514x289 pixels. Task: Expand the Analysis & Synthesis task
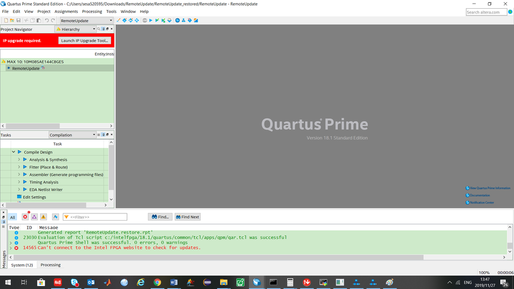[x=19, y=159]
